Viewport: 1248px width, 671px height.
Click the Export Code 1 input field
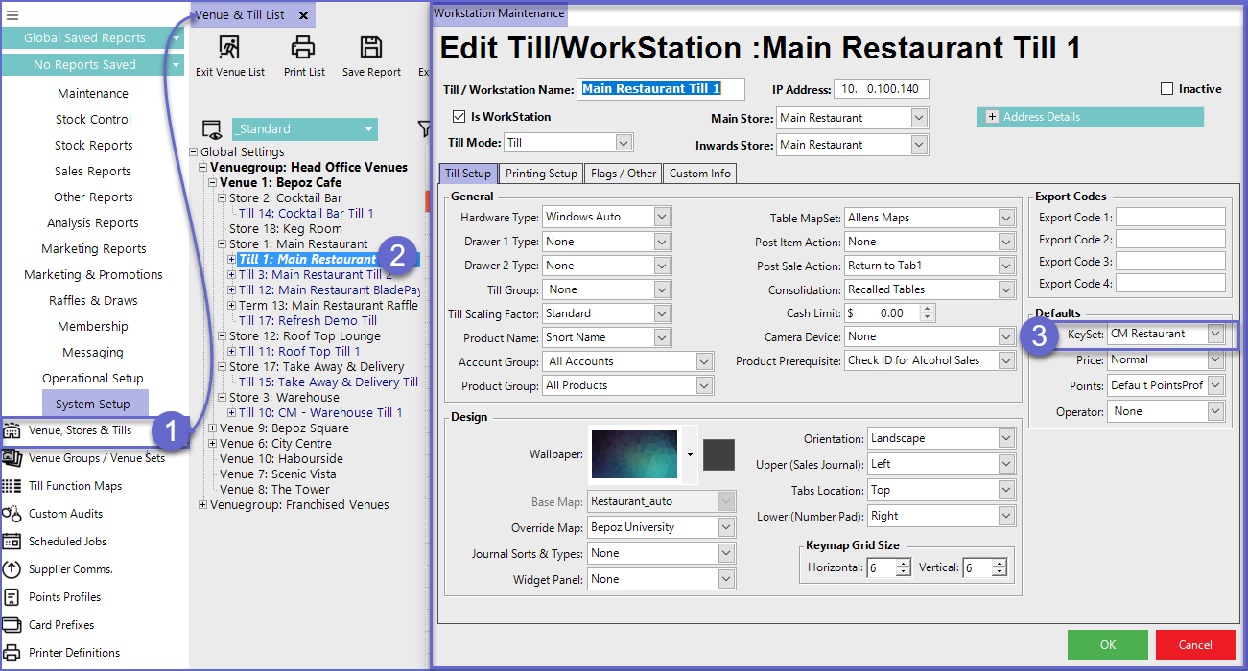click(1169, 218)
